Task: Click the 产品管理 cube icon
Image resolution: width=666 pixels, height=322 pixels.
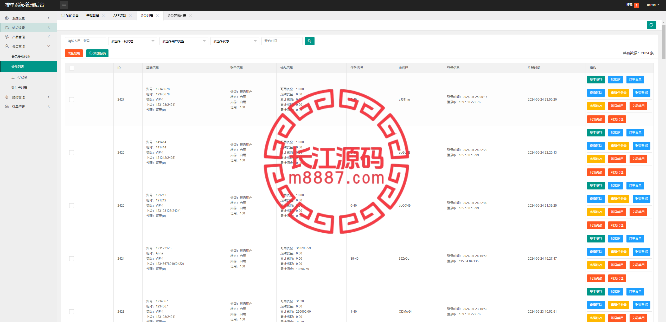Action: click(7, 37)
